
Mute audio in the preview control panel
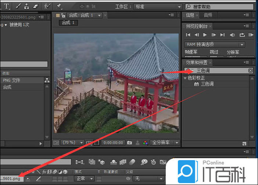232,35
